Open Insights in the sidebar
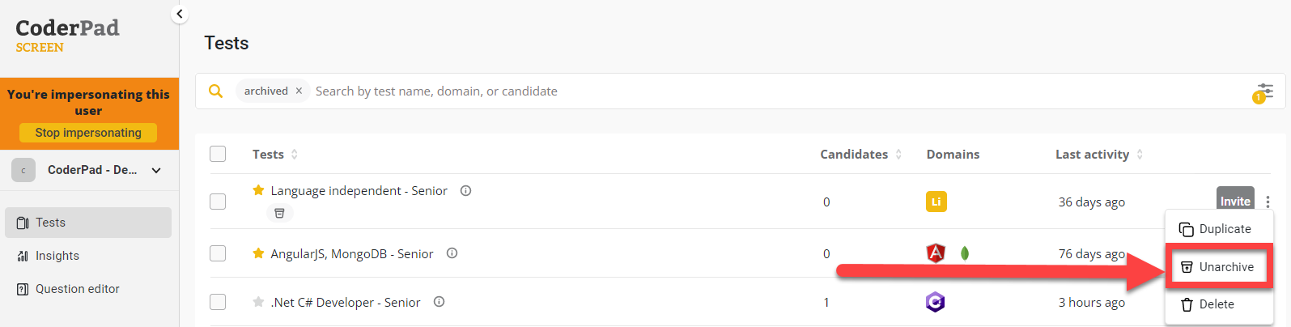 [57, 256]
